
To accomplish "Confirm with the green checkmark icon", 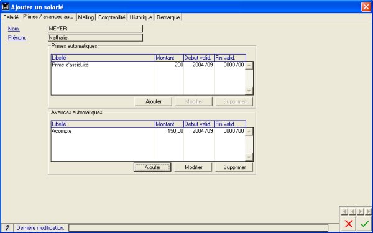I will point(364,224).
